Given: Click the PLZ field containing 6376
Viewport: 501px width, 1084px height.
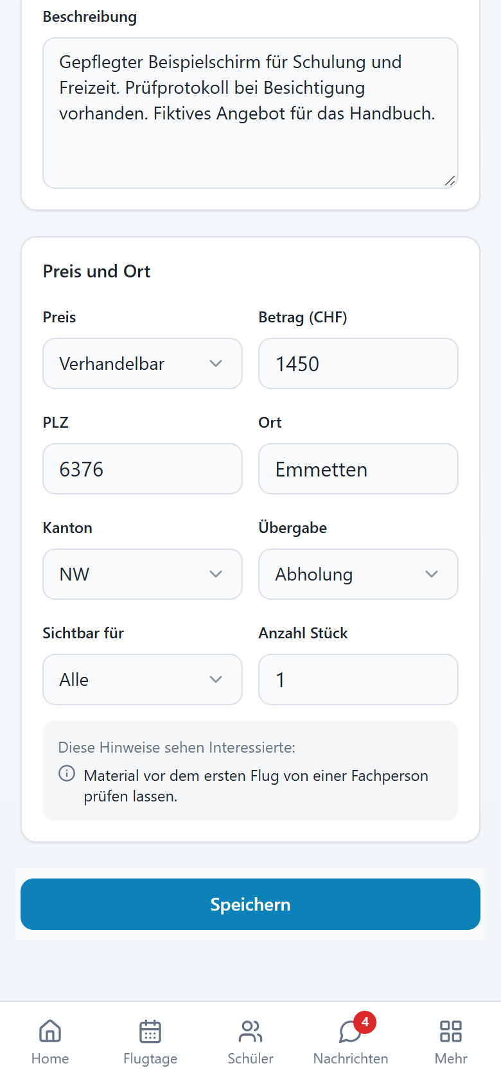Looking at the screenshot, I should click(143, 469).
